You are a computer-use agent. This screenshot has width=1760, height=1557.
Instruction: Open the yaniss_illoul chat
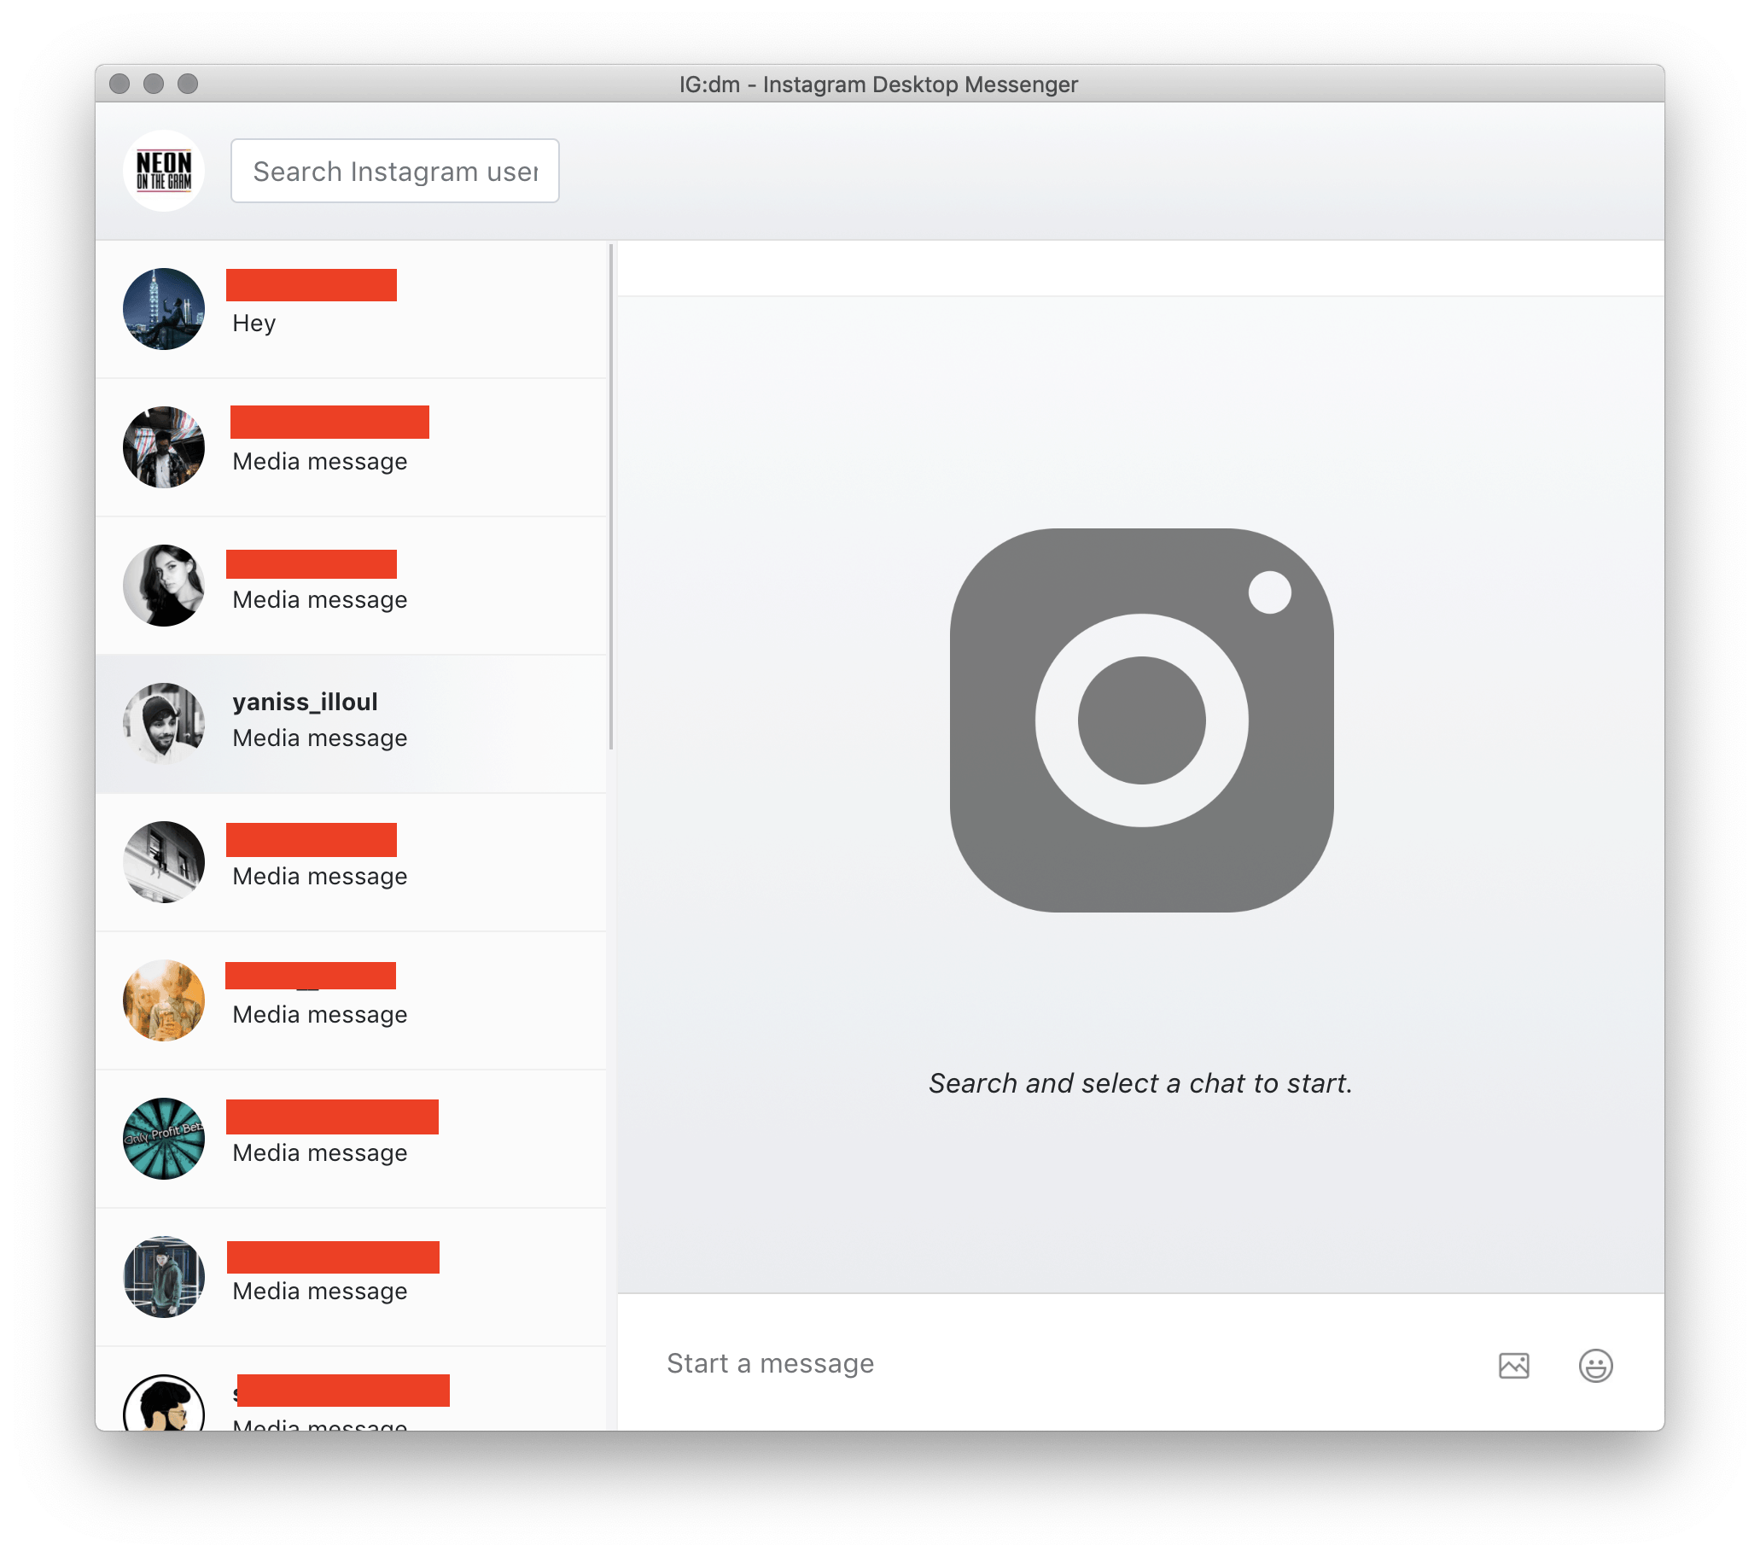tap(352, 723)
